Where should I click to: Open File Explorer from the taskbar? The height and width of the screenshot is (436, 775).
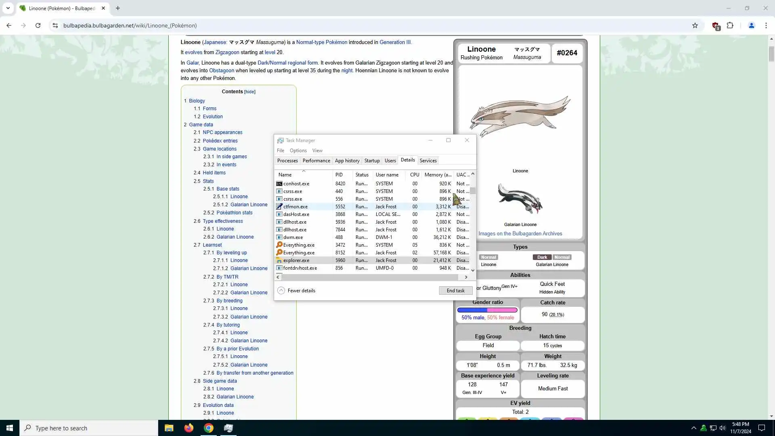(169, 428)
